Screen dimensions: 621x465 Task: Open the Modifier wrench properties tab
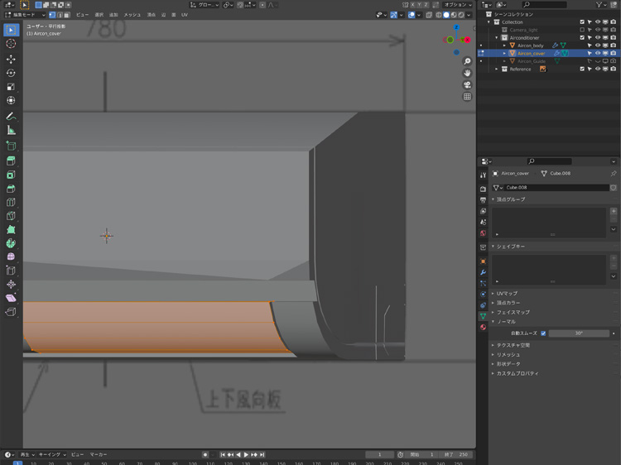coord(483,272)
